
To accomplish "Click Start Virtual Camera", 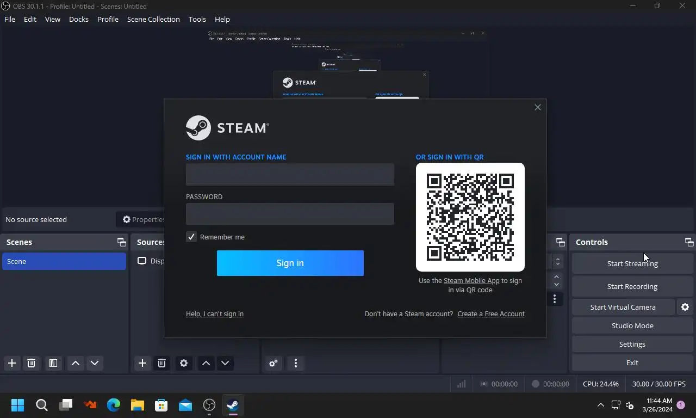I will pyautogui.click(x=623, y=307).
